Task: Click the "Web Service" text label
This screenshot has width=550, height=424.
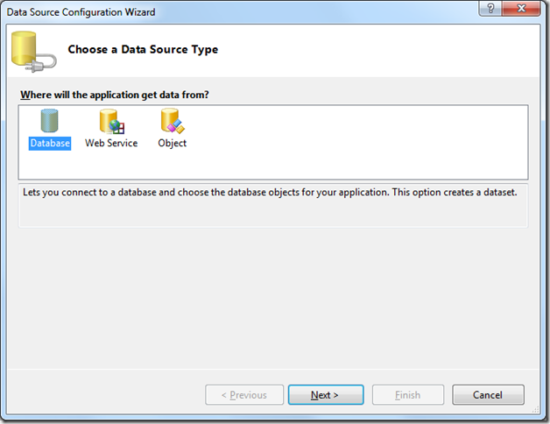Action: 111,144
